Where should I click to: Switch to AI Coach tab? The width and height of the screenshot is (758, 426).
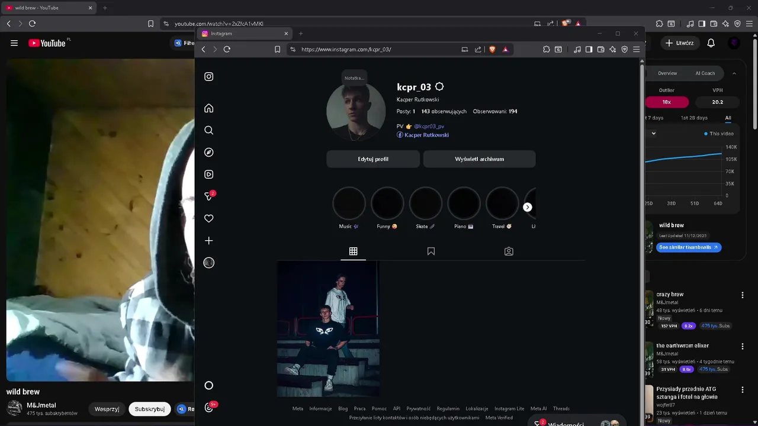(x=705, y=73)
